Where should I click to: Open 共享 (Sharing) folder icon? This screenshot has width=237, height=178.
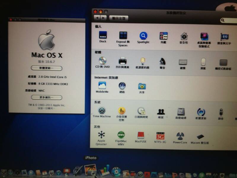click(x=142, y=86)
